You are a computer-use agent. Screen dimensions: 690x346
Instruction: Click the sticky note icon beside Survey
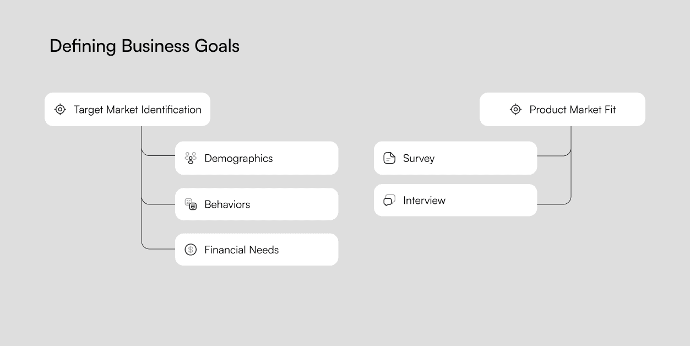389,158
